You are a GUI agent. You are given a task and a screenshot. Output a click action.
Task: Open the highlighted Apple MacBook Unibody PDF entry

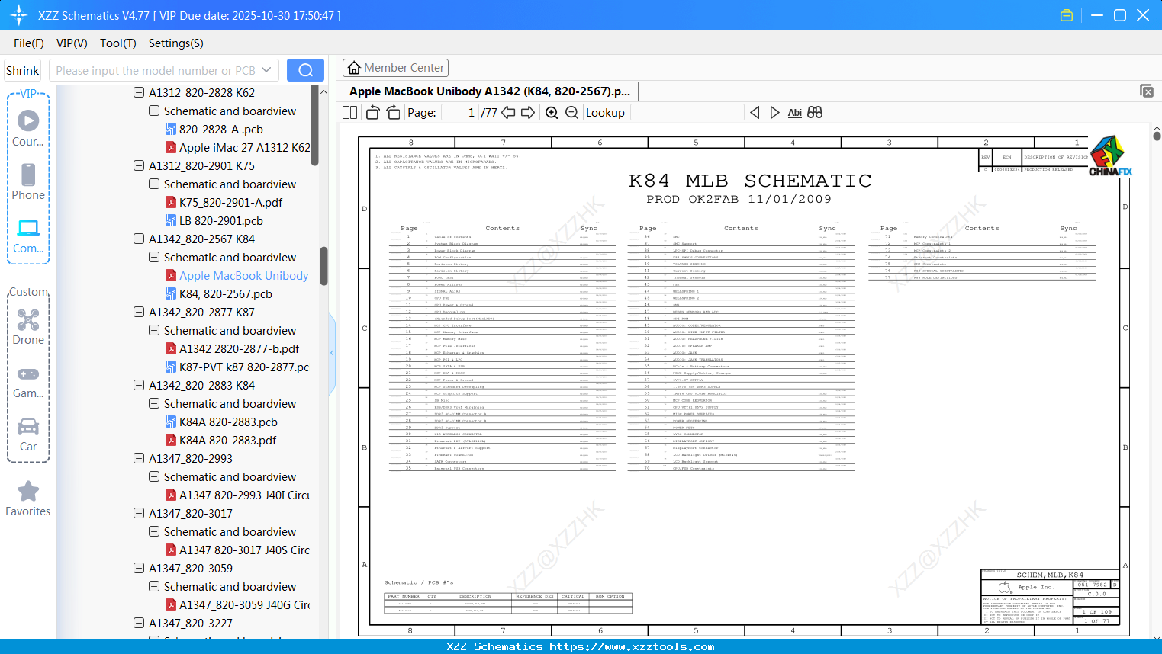pos(244,275)
